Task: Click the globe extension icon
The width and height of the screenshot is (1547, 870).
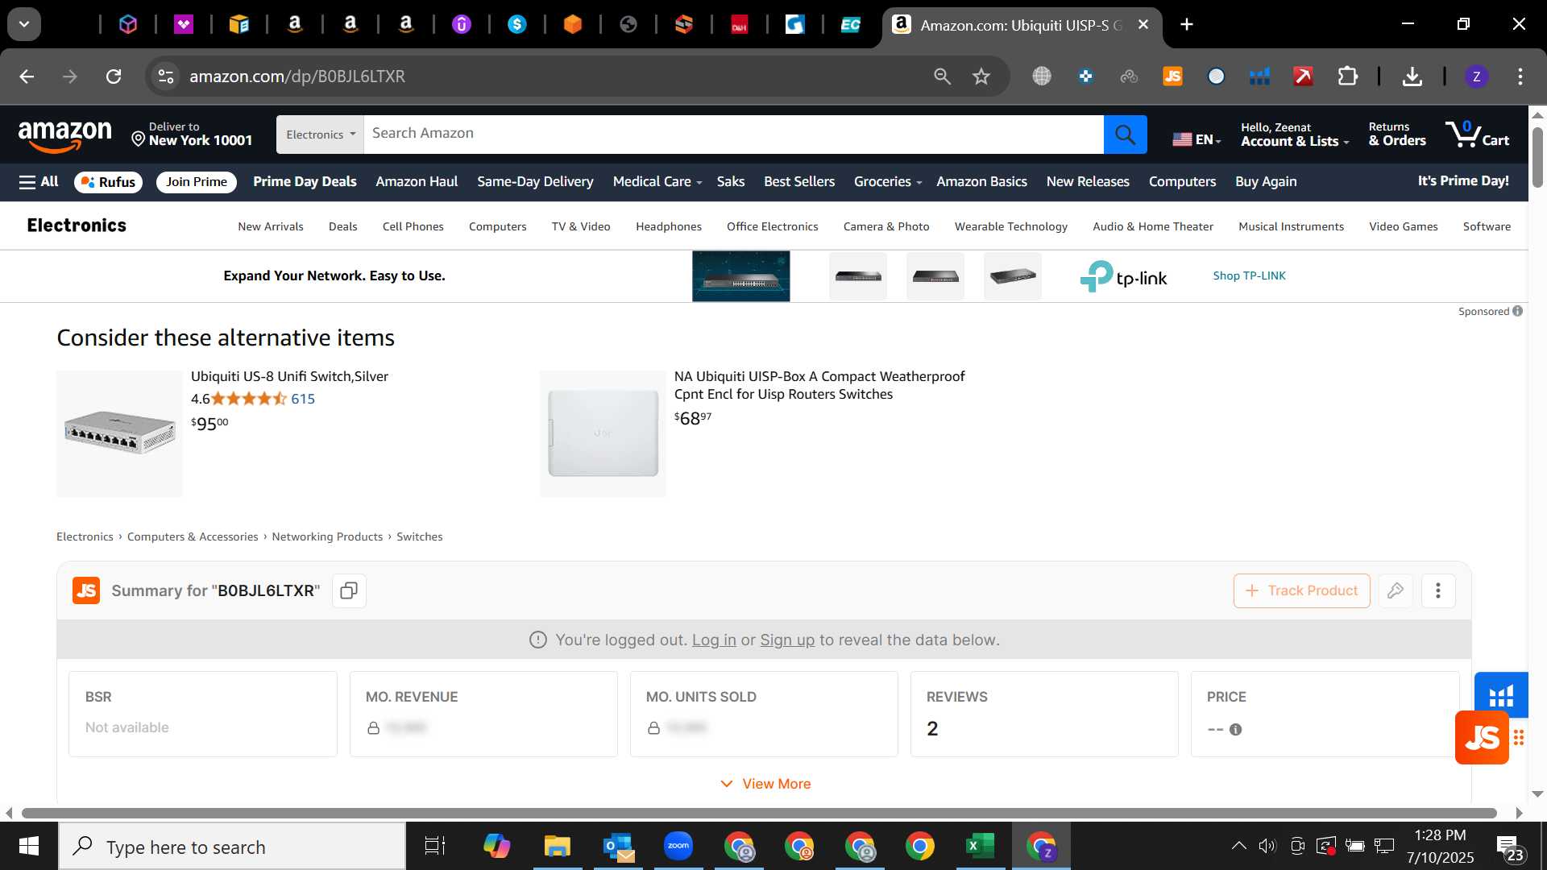Action: coord(1042,77)
